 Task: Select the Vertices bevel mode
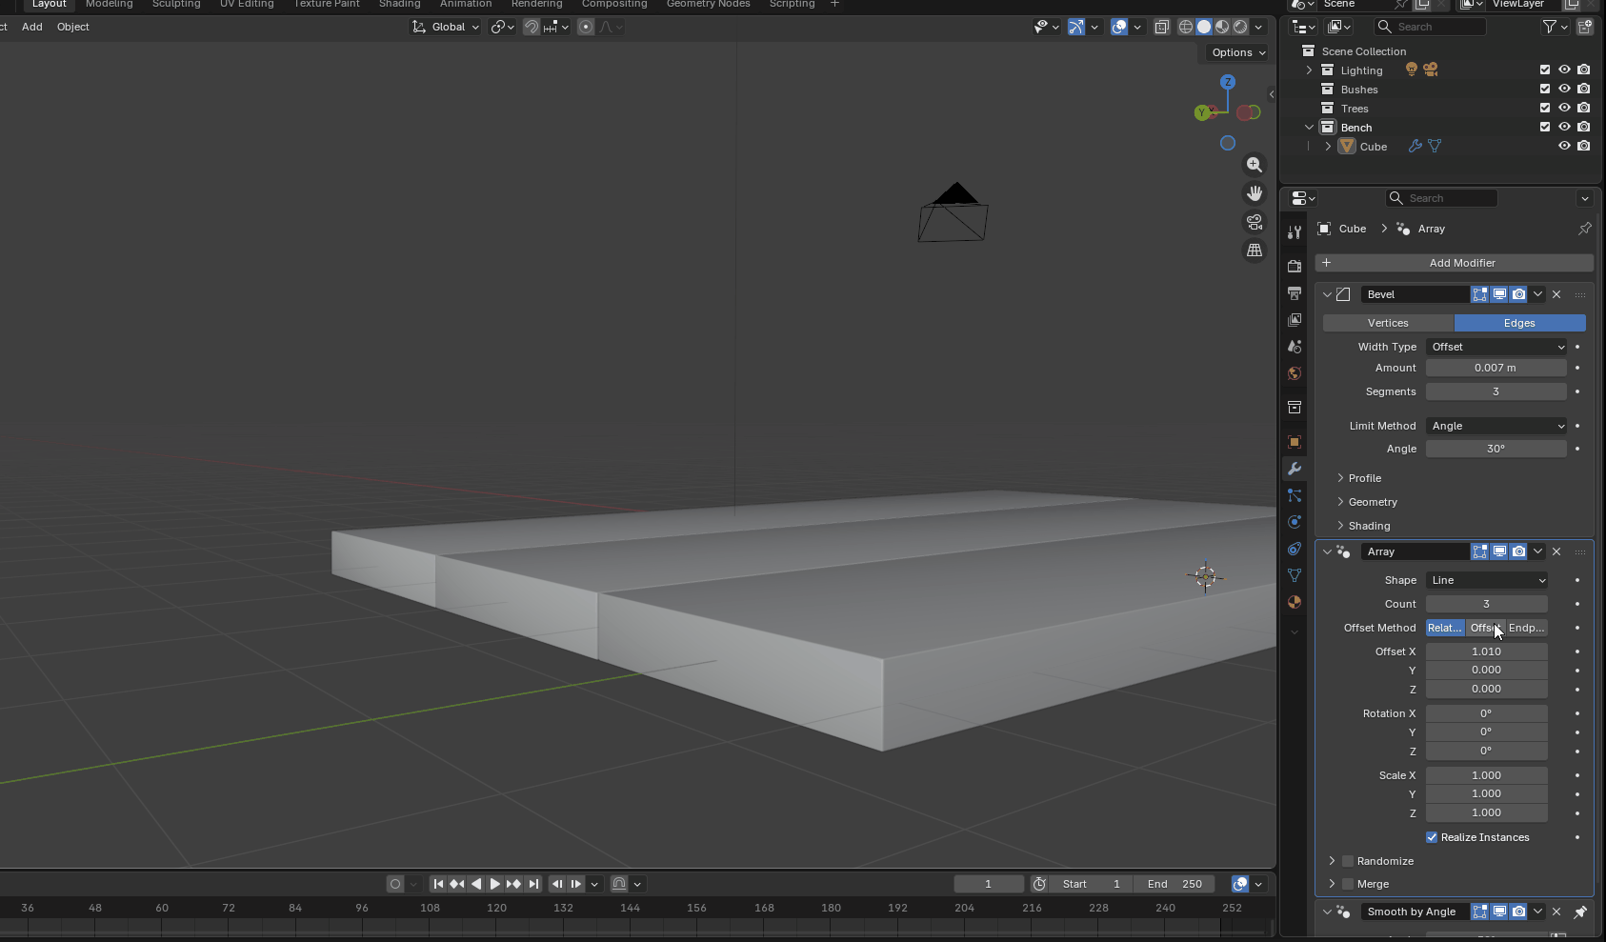click(1388, 323)
